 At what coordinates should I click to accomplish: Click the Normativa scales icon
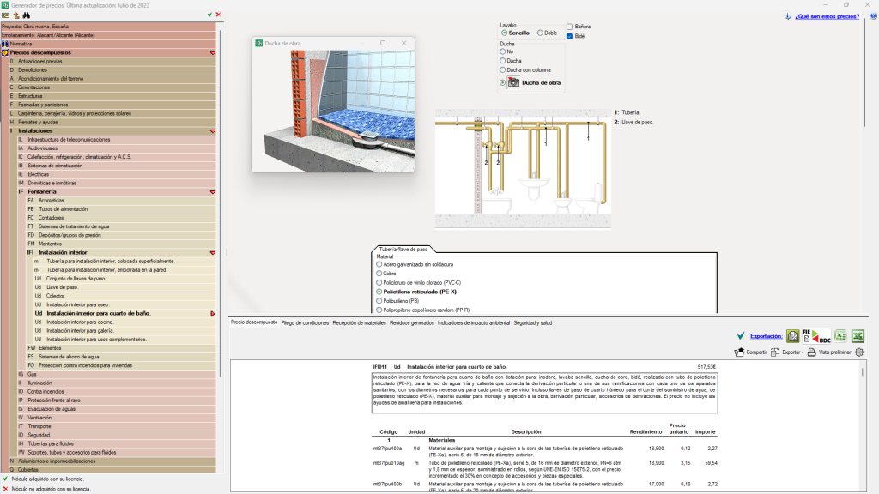point(5,44)
